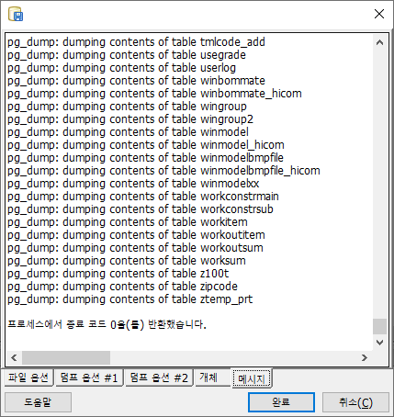Screen dimensions: 394x417
Task: Click the vertical scrollbar thumb
Action: pyautogui.click(x=379, y=326)
